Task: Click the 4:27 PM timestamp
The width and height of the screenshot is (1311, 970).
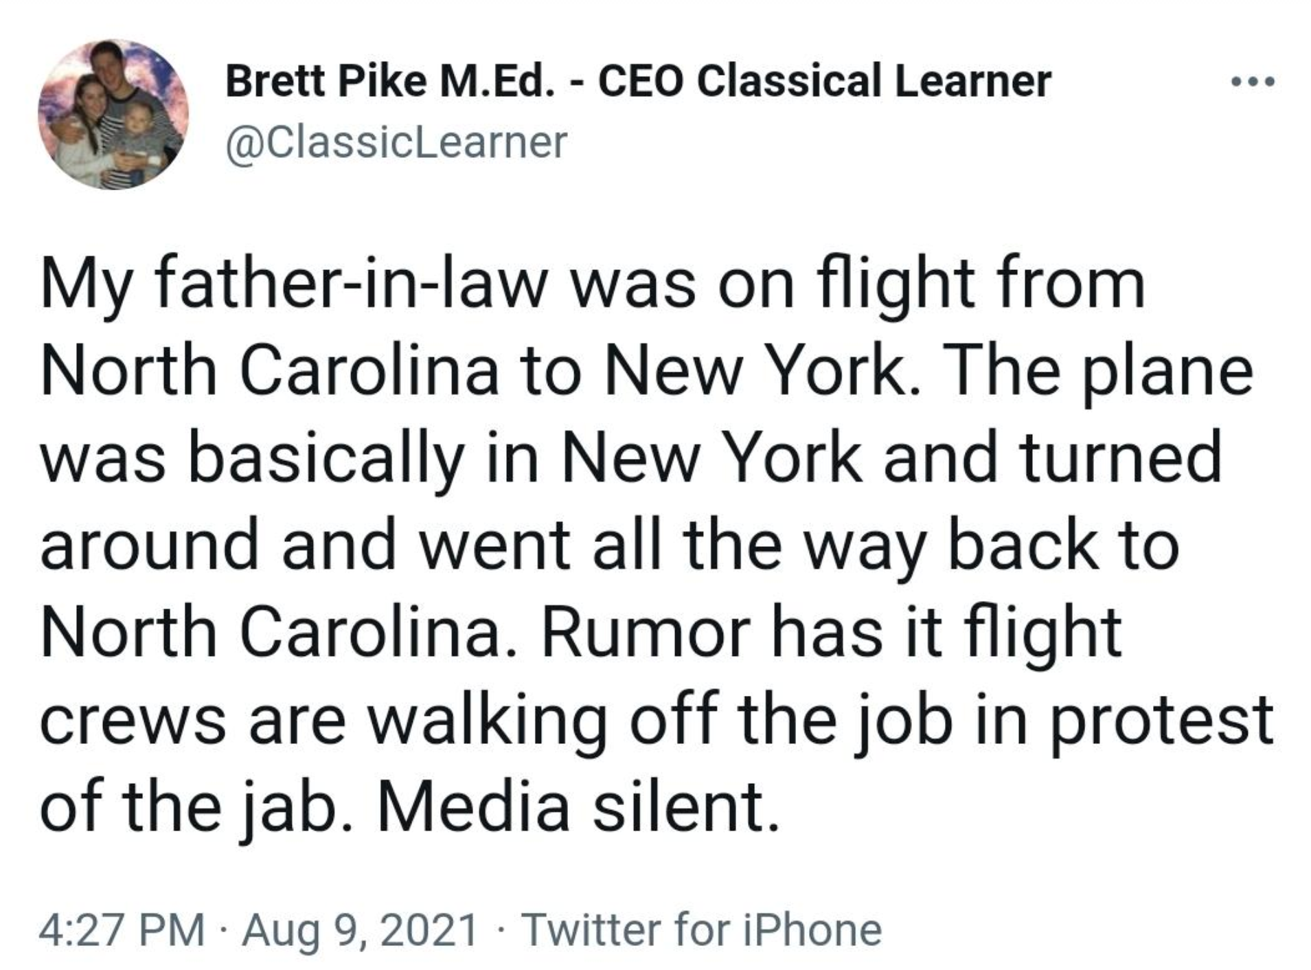Action: pos(122,929)
